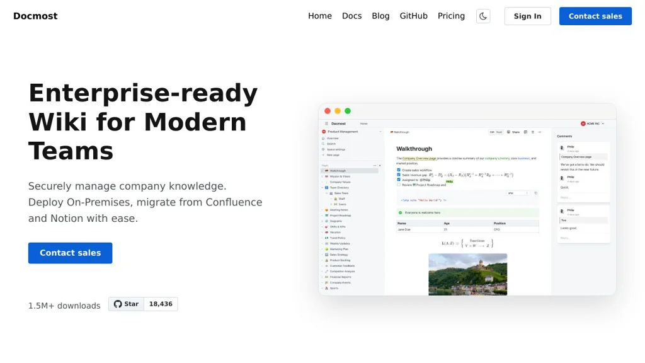Open the Blog nav item
The height and width of the screenshot is (363, 645).
380,16
